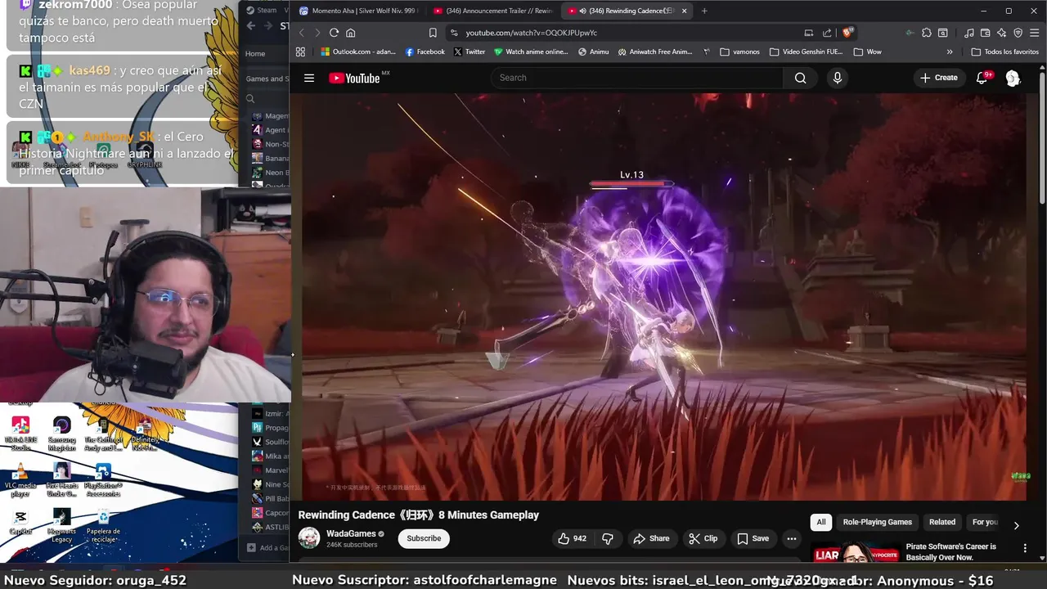Save the video to a playlist
The width and height of the screenshot is (1047, 589).
pos(753,538)
